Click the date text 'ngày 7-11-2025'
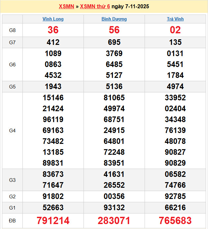208x229 pixels. (x=130, y=7)
